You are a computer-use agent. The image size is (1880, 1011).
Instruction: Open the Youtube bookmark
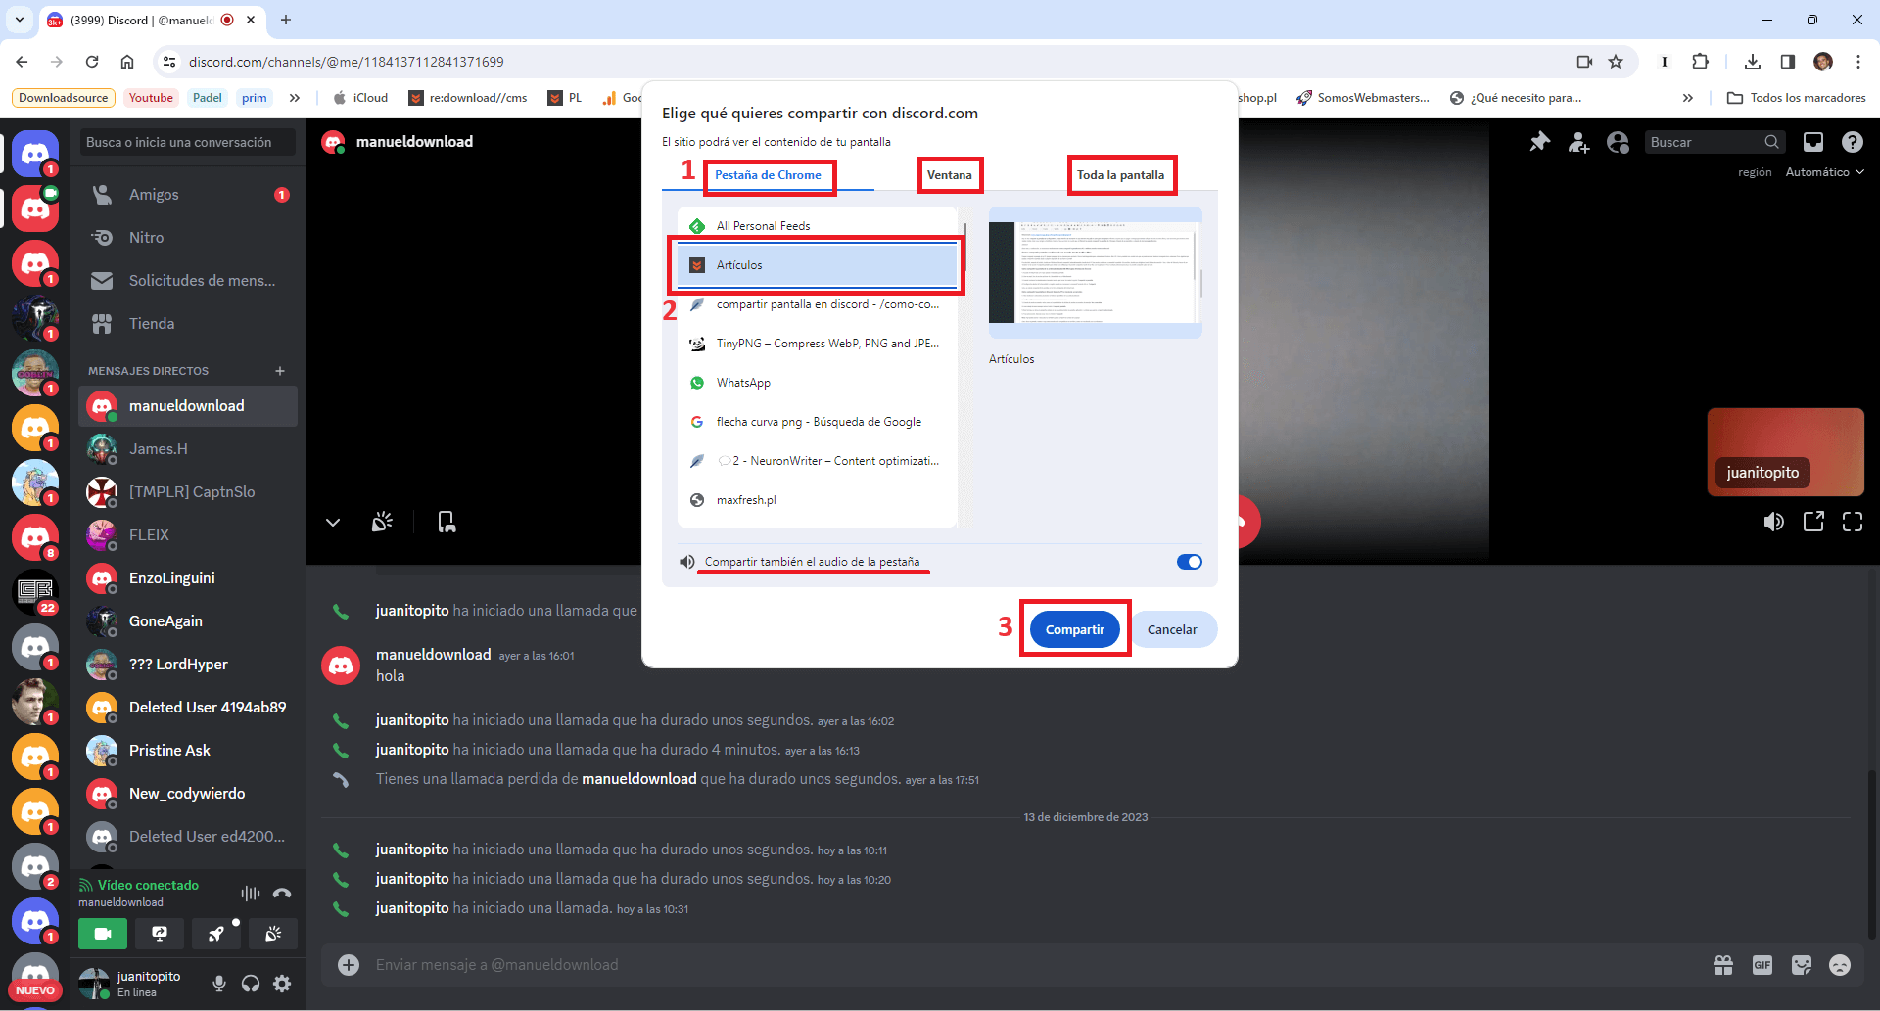click(151, 98)
